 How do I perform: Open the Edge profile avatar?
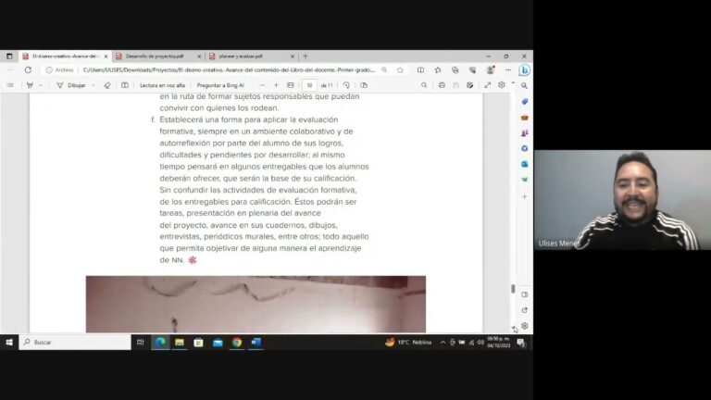(490, 69)
